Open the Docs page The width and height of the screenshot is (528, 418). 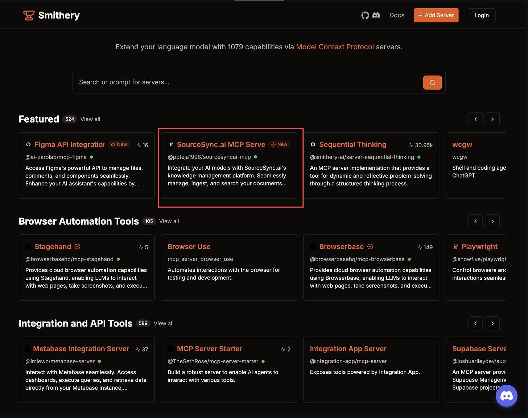point(397,15)
